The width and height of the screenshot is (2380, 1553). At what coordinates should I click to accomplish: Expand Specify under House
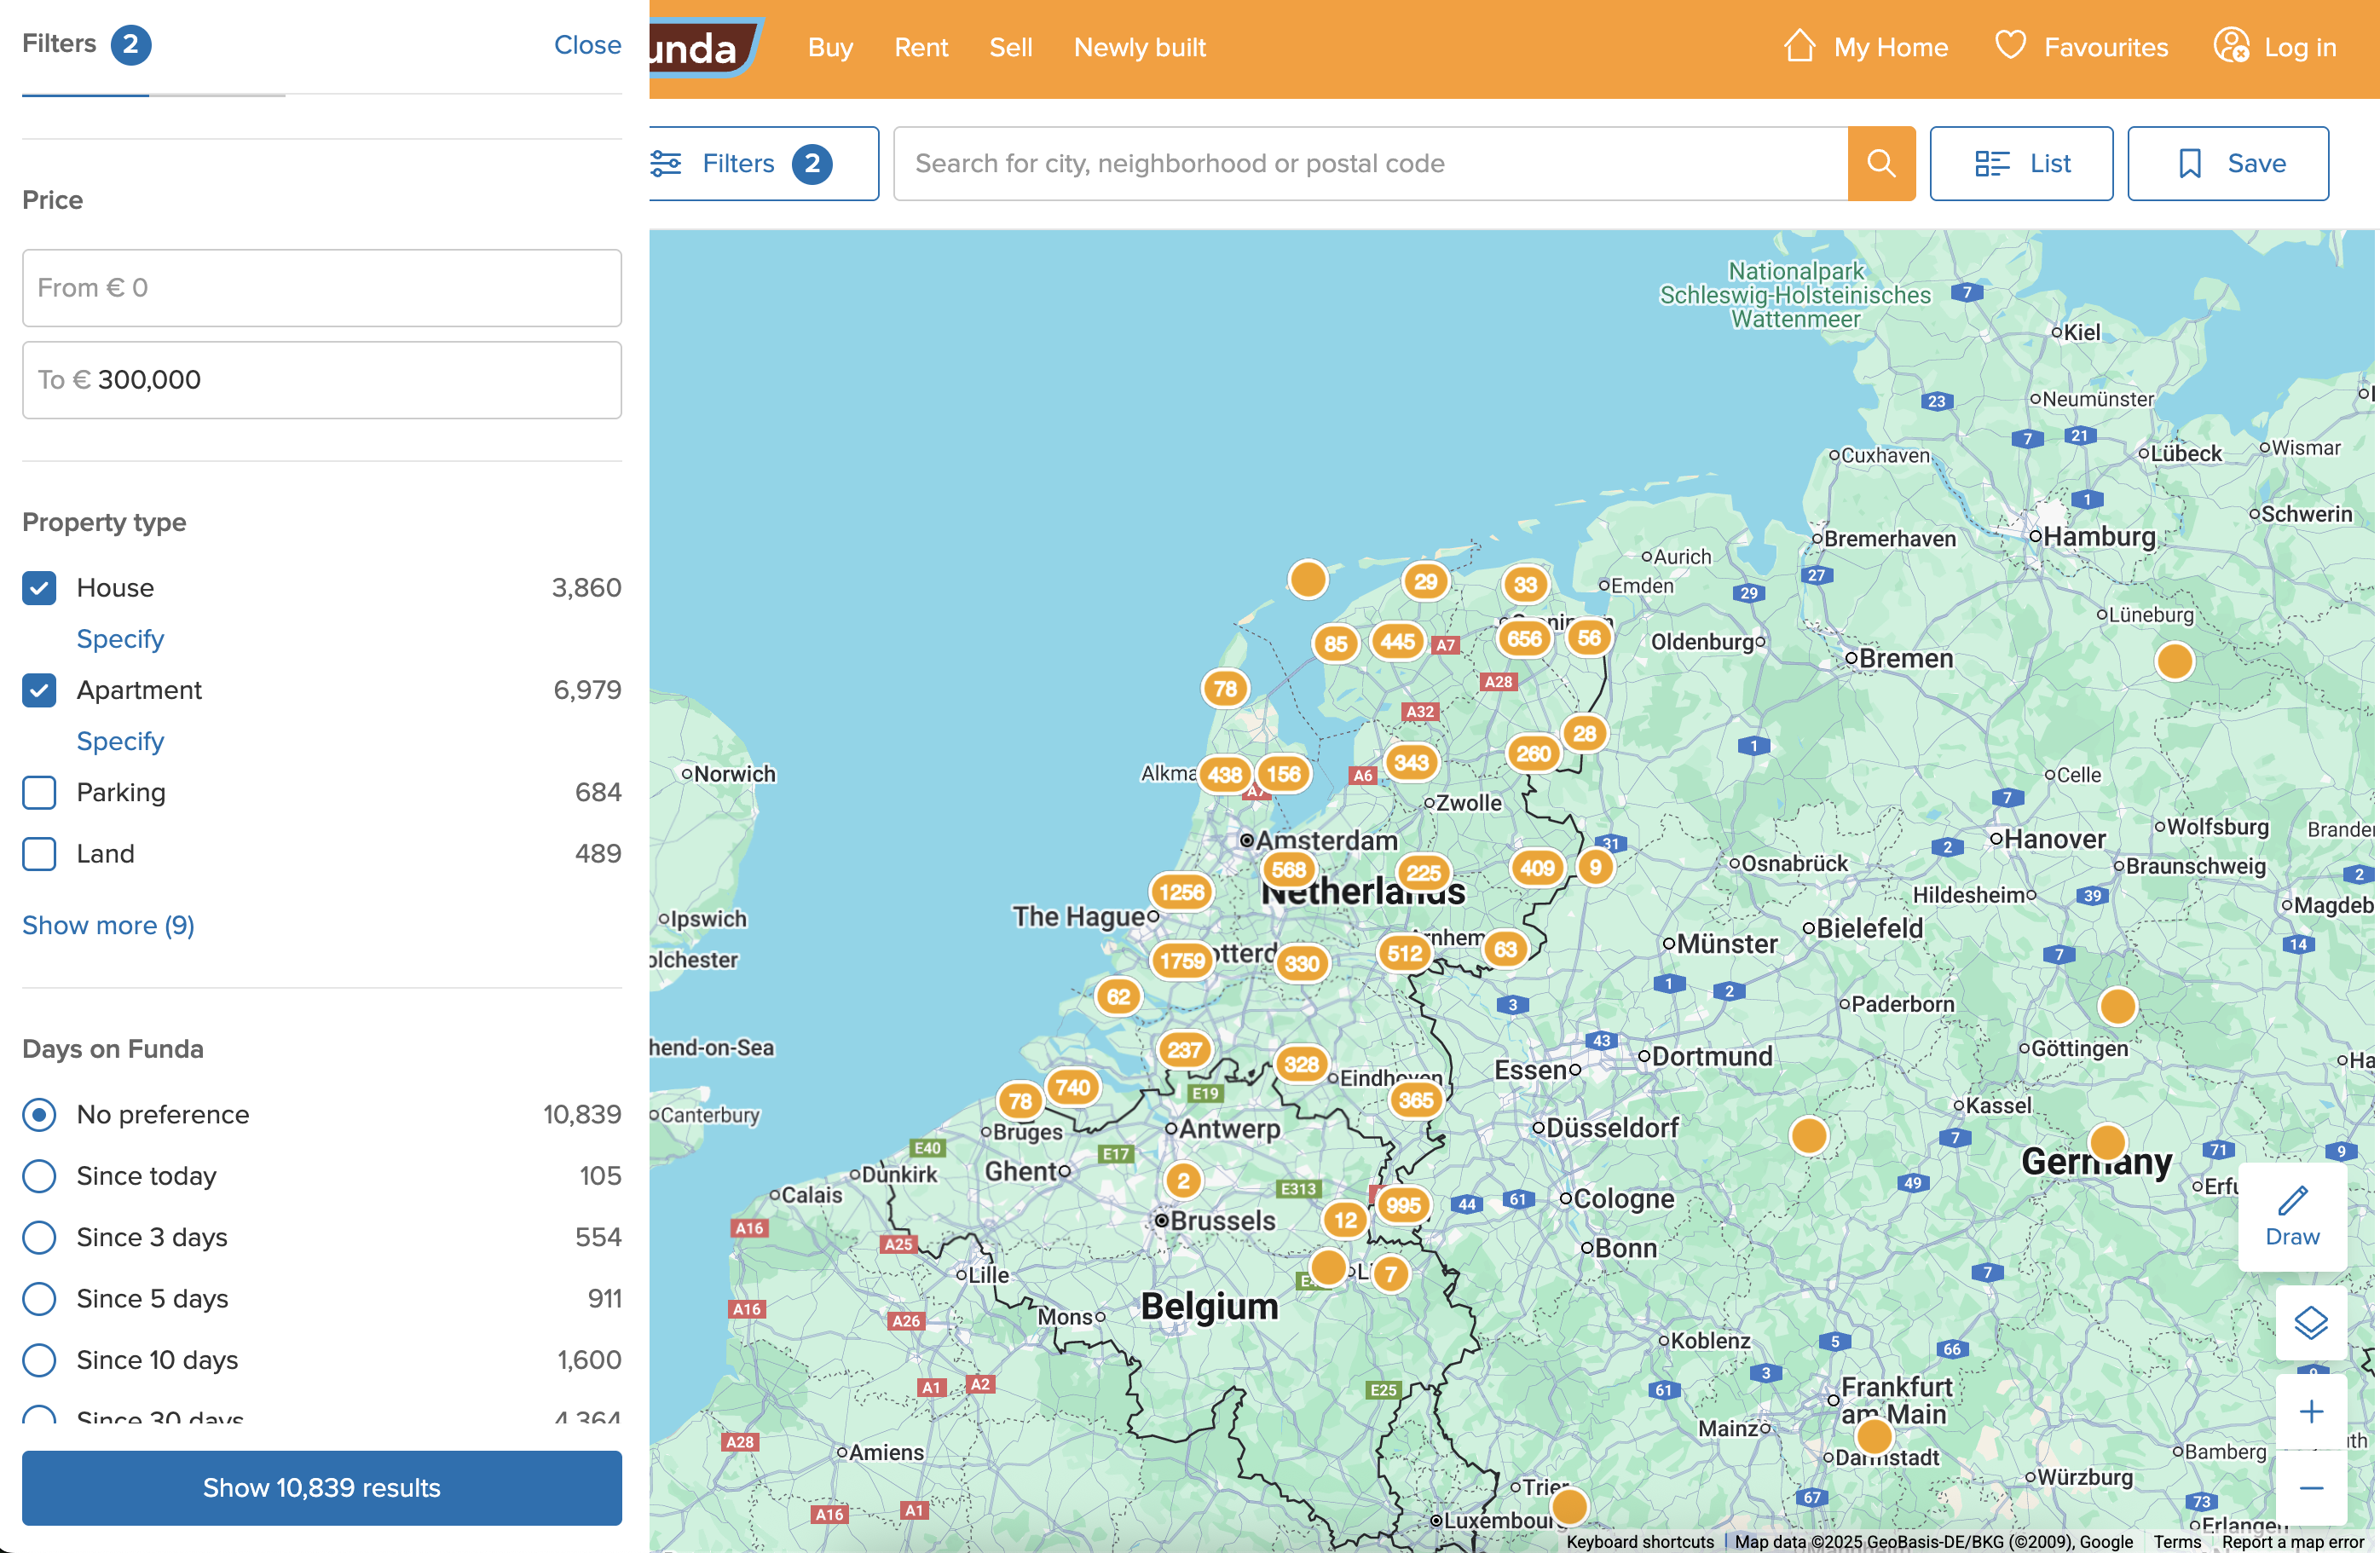pos(120,639)
